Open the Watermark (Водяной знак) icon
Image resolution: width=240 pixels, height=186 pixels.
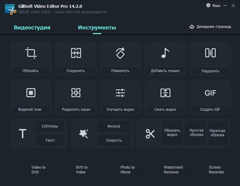(x=30, y=93)
